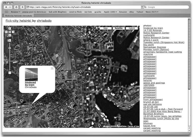Close the 'hindered by train' info popup
This screenshot has width=193, height=137.
(52, 68)
